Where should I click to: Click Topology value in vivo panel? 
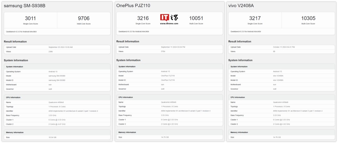coord(282,107)
